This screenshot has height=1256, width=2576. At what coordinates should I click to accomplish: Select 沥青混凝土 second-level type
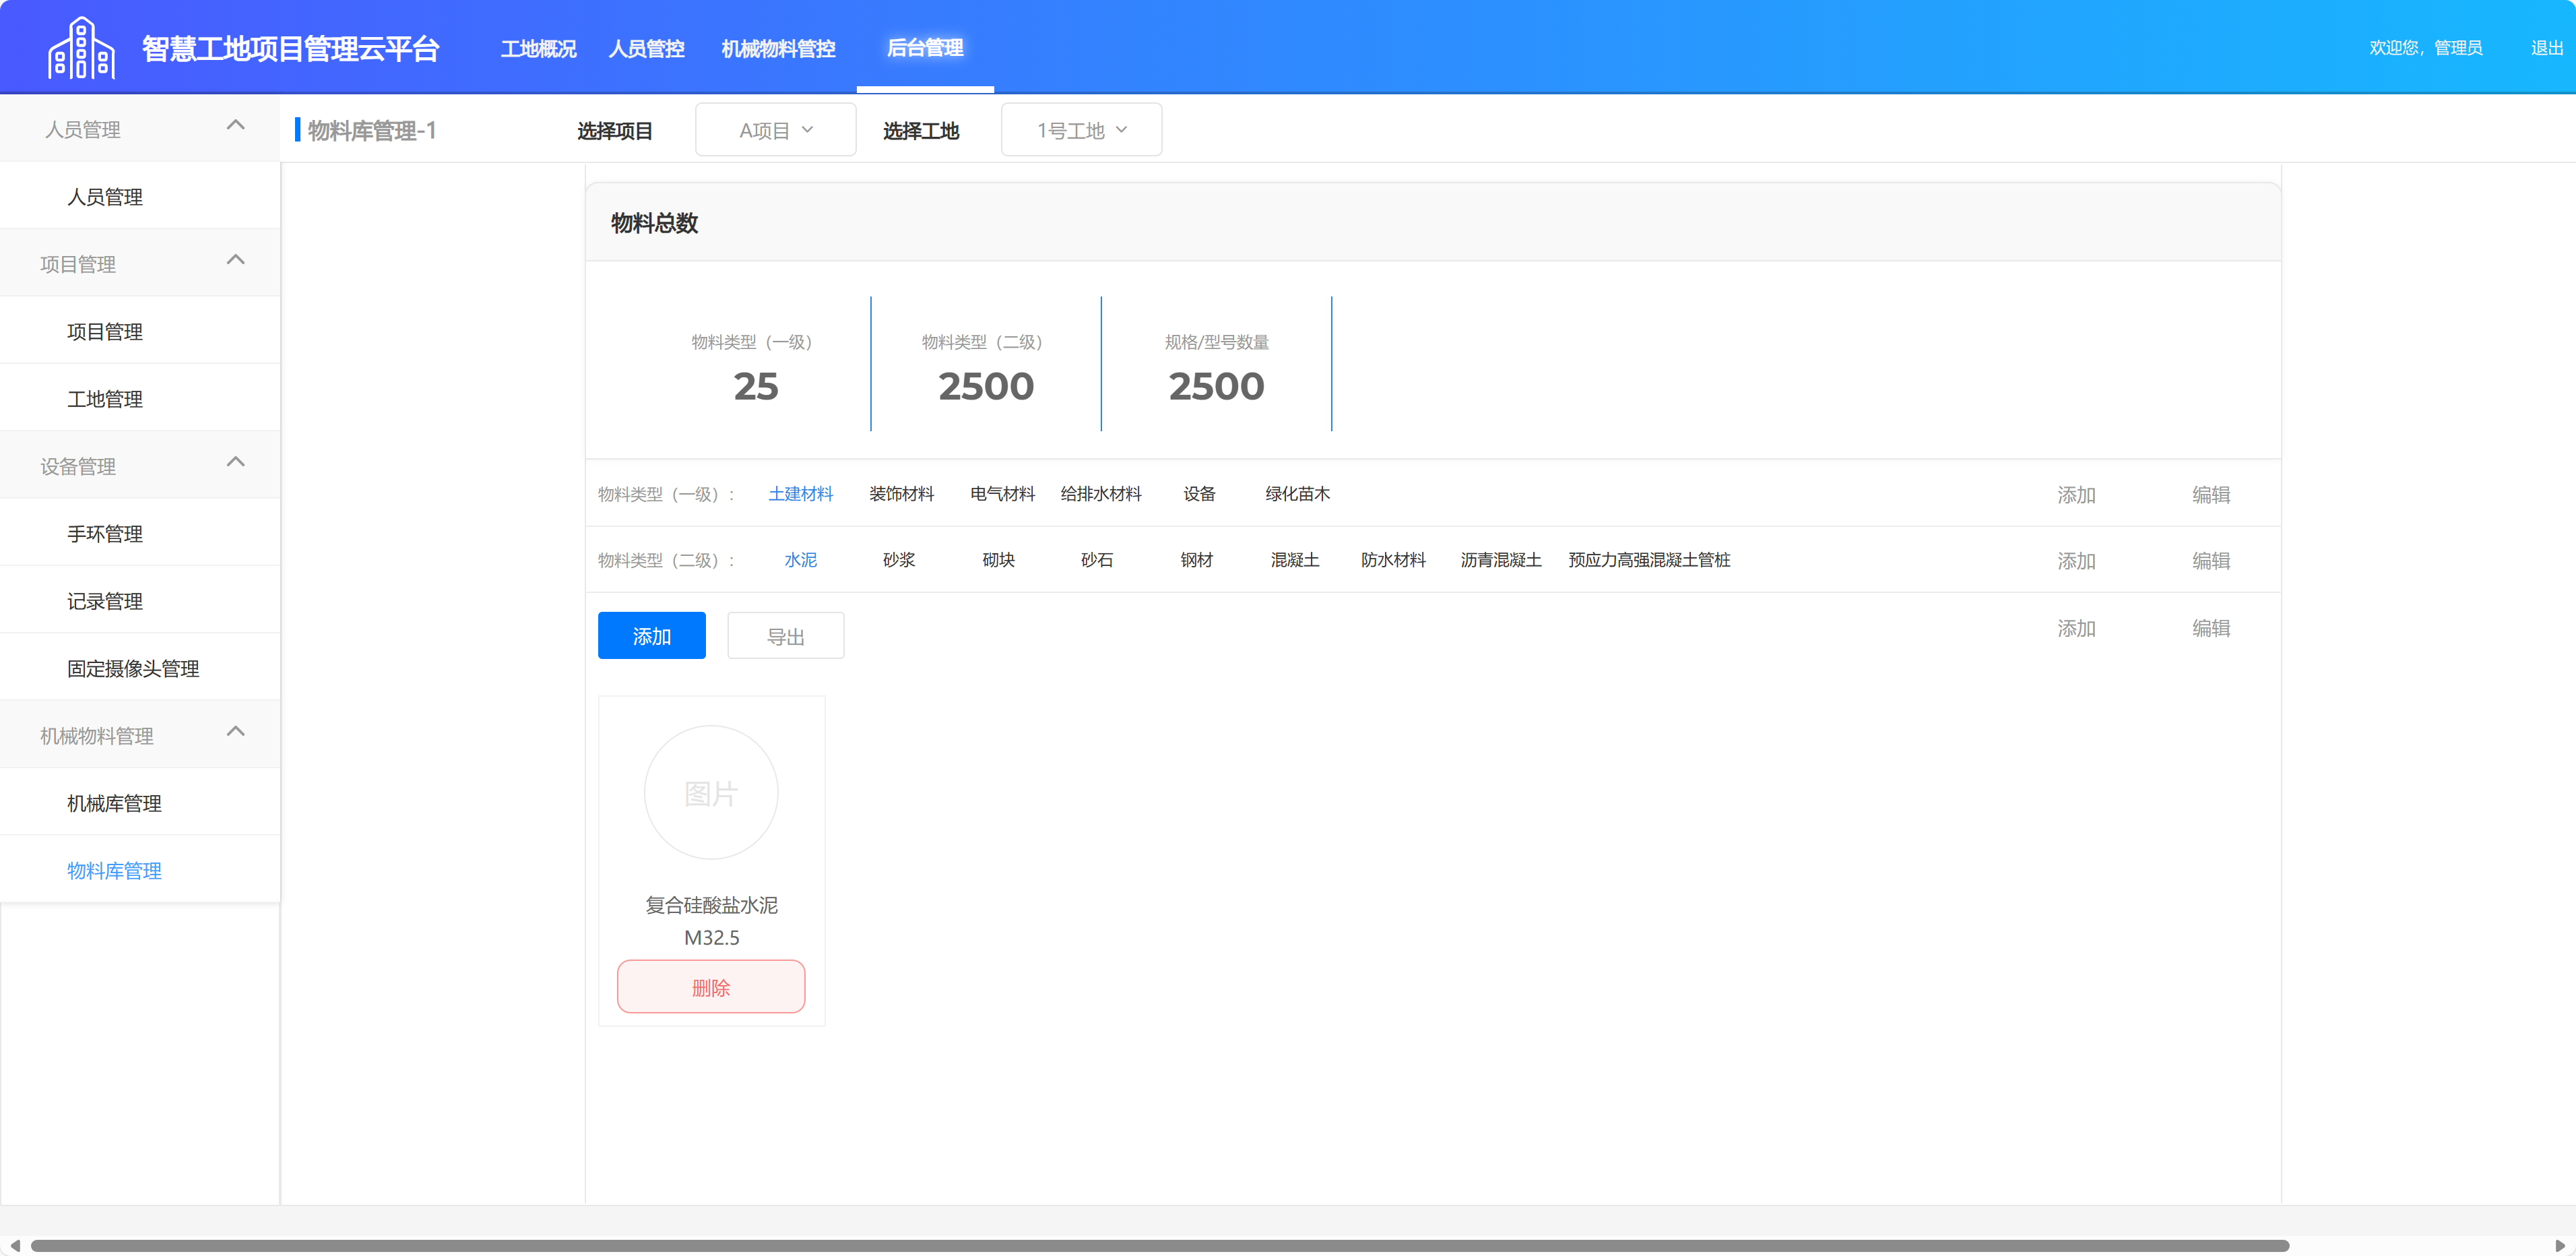(1501, 560)
